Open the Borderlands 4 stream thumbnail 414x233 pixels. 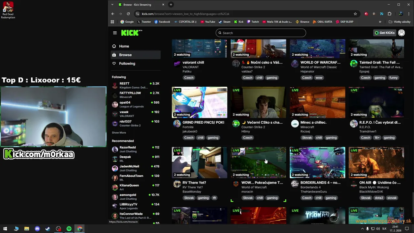point(318,162)
